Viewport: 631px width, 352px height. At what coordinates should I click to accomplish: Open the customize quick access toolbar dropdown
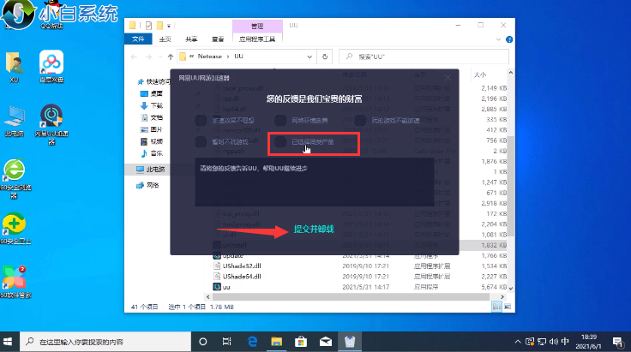(x=169, y=26)
